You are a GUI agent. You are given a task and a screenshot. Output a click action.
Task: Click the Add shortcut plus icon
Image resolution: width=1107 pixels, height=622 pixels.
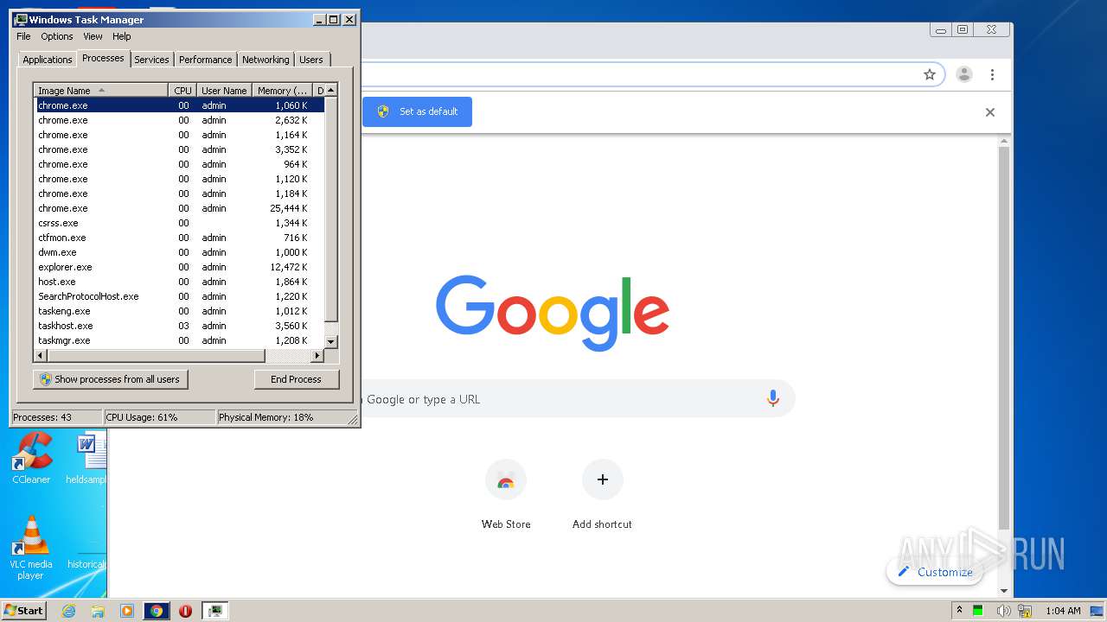pyautogui.click(x=603, y=479)
